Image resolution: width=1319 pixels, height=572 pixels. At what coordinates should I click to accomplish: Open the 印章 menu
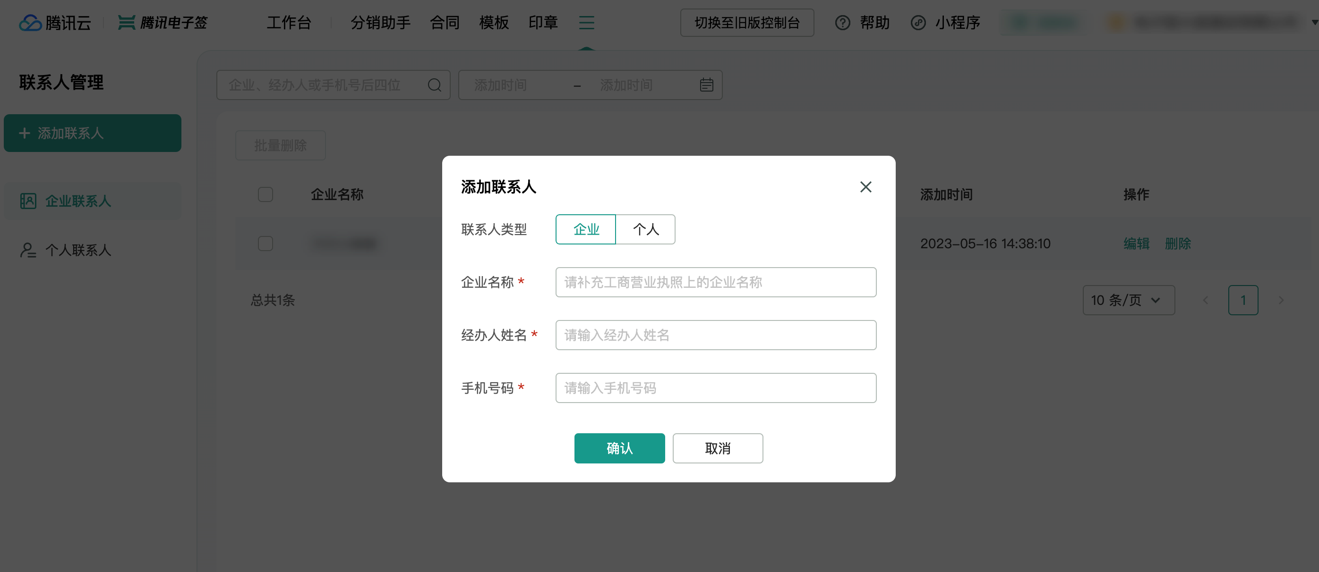tap(543, 23)
